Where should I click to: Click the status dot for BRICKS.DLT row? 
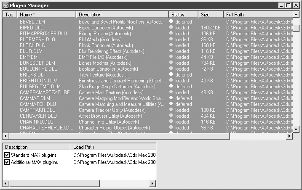(x=171, y=74)
